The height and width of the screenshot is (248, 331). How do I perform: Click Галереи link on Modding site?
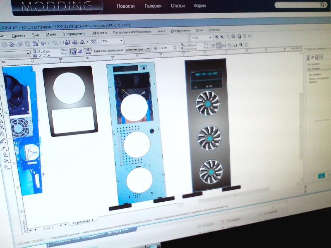(x=153, y=6)
